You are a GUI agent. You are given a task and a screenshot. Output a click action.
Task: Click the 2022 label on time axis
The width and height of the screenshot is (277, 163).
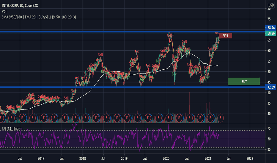point(250,159)
